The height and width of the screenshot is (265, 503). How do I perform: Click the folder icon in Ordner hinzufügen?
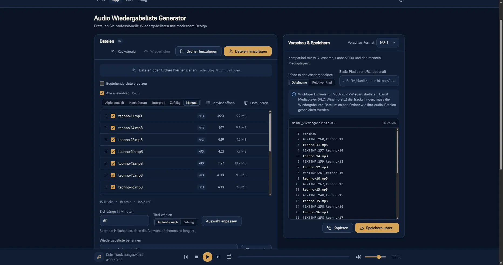pyautogui.click(x=182, y=51)
